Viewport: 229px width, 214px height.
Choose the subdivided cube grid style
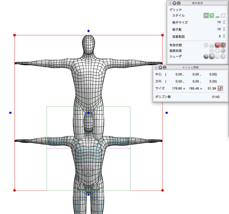tap(212, 16)
